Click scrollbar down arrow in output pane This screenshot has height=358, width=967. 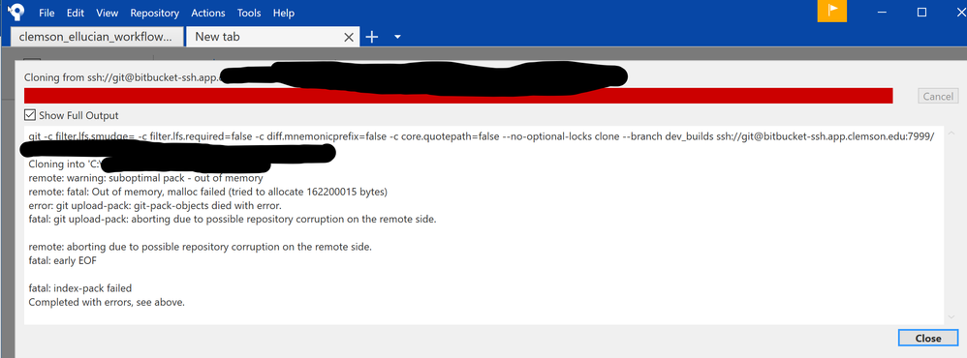coord(951,316)
